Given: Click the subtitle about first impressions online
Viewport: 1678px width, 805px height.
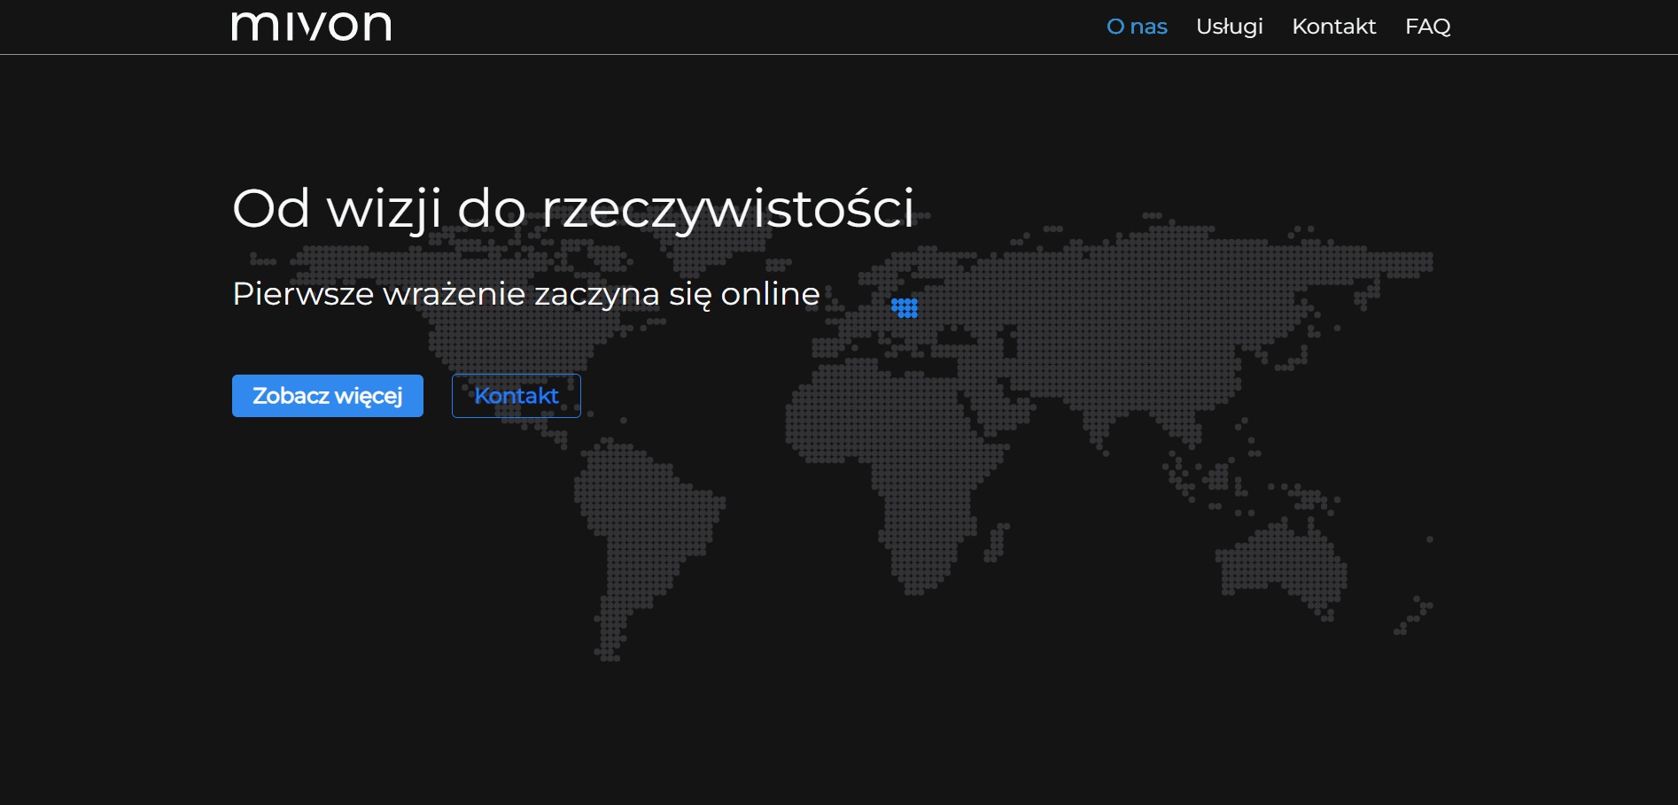Looking at the screenshot, I should click(x=524, y=294).
